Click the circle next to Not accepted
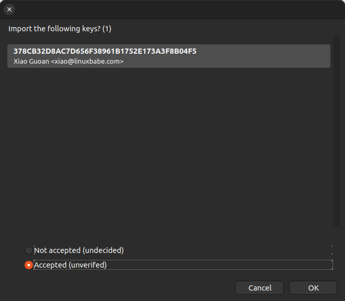The height and width of the screenshot is (301, 345). pos(29,250)
